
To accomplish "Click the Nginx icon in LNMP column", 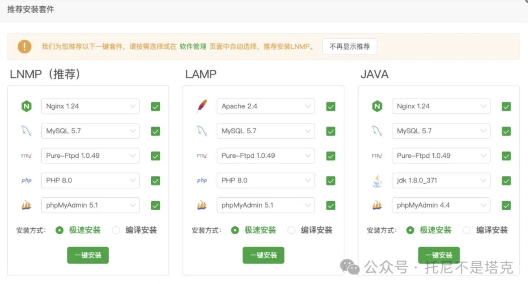I will pos(26,106).
